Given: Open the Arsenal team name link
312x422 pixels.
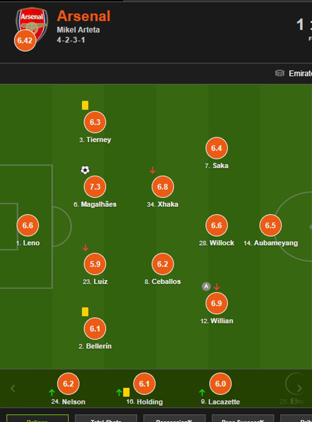Looking at the screenshot, I should [x=84, y=16].
